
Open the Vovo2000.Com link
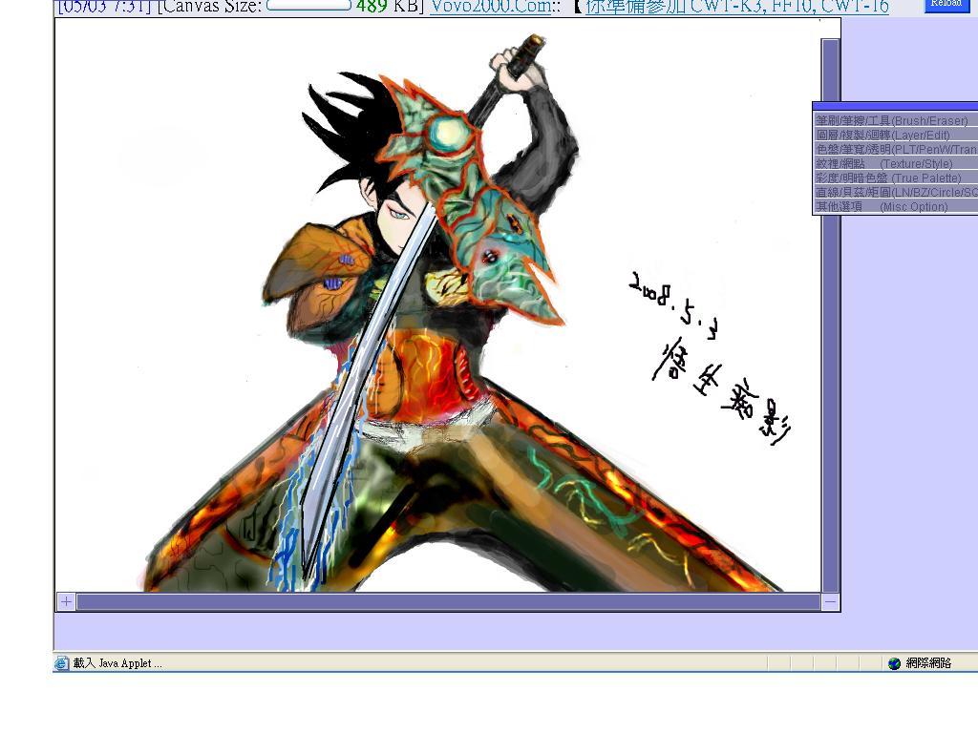pyautogui.click(x=491, y=7)
